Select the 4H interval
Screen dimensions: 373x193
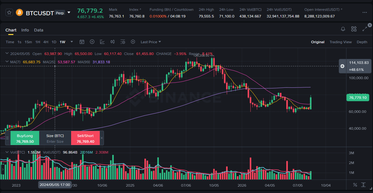[46, 42]
